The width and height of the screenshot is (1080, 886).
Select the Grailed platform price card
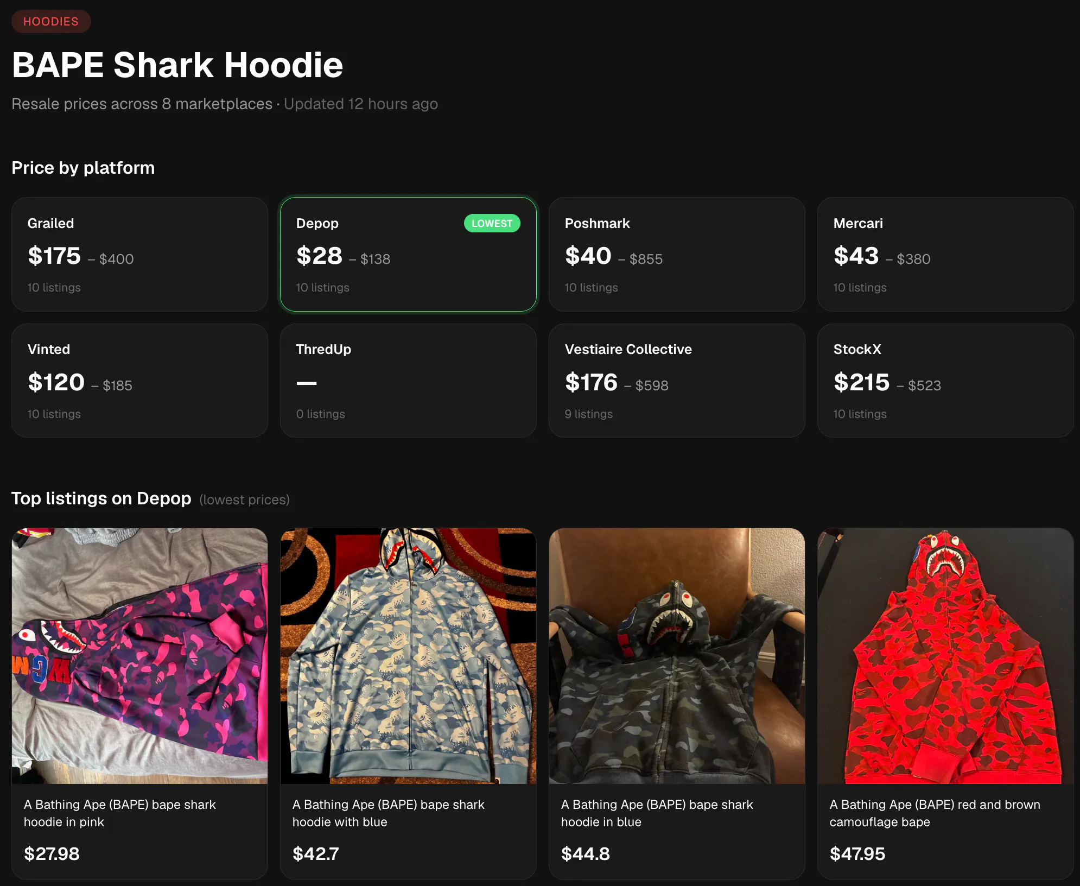(x=139, y=254)
